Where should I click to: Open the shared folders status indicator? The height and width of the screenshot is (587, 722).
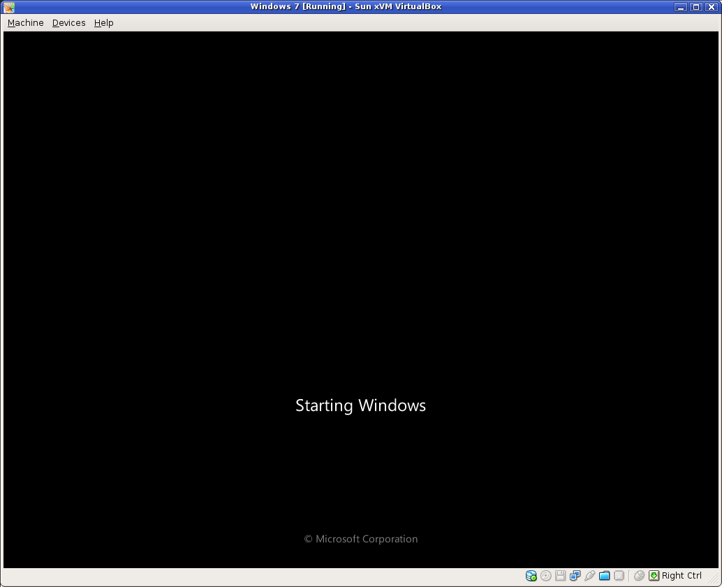(604, 575)
